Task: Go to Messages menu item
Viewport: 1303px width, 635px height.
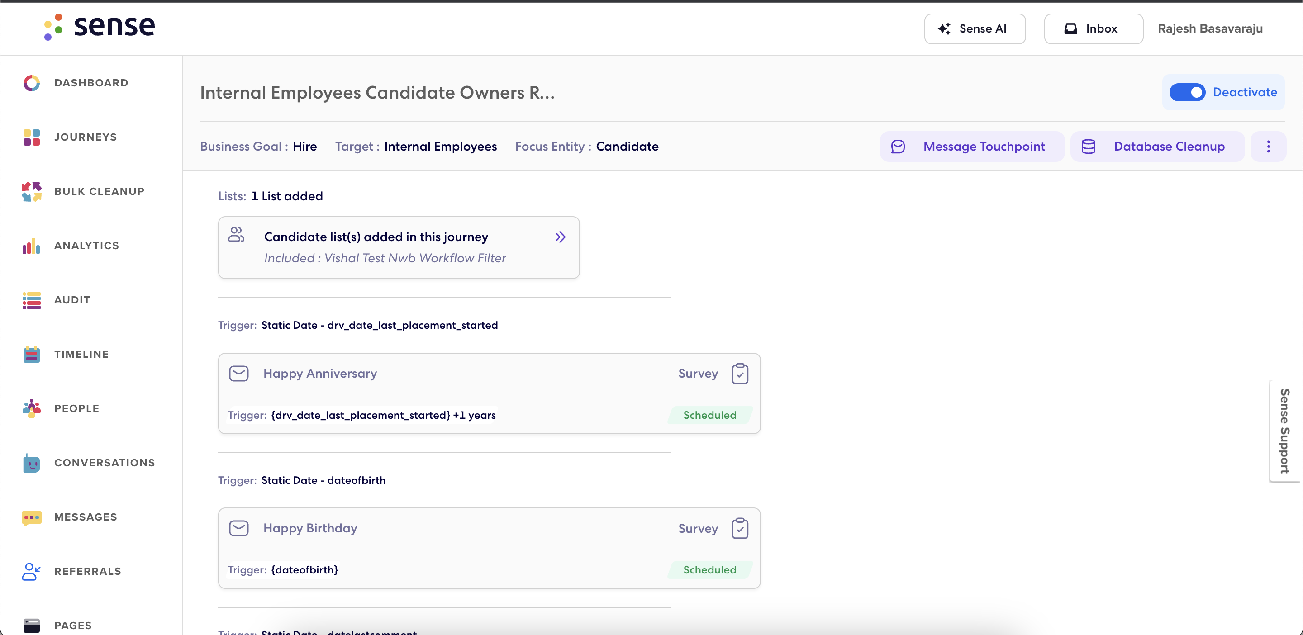Action: click(x=86, y=518)
